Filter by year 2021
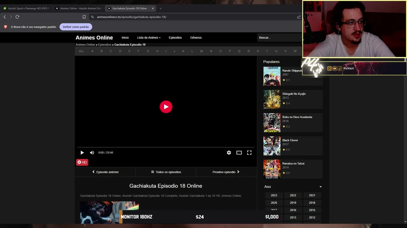 pyautogui.click(x=312, y=195)
